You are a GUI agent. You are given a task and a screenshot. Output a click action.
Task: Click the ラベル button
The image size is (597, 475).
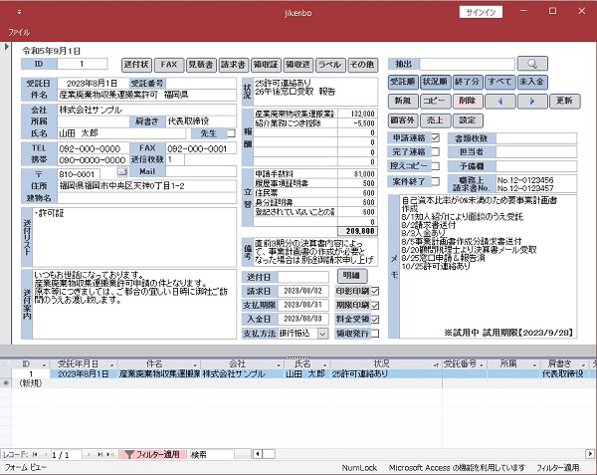point(330,65)
